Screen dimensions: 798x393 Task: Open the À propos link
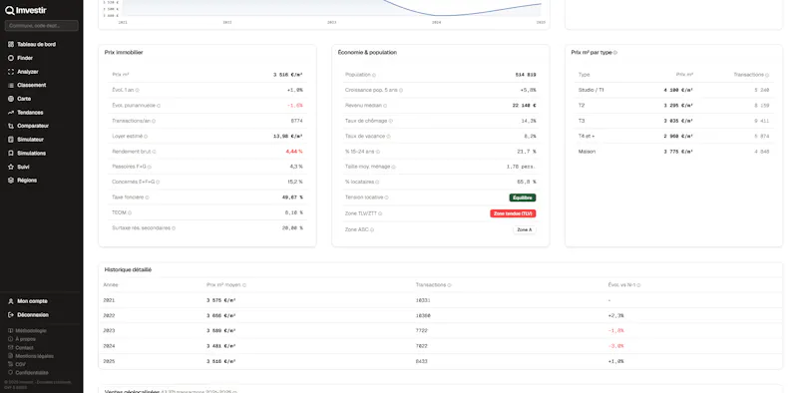point(26,339)
